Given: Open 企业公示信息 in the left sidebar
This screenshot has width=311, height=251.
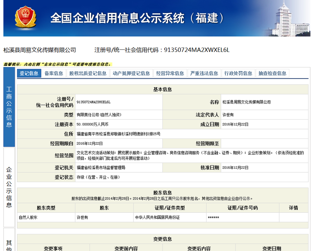Looking at the screenshot, I should (x=9, y=187).
